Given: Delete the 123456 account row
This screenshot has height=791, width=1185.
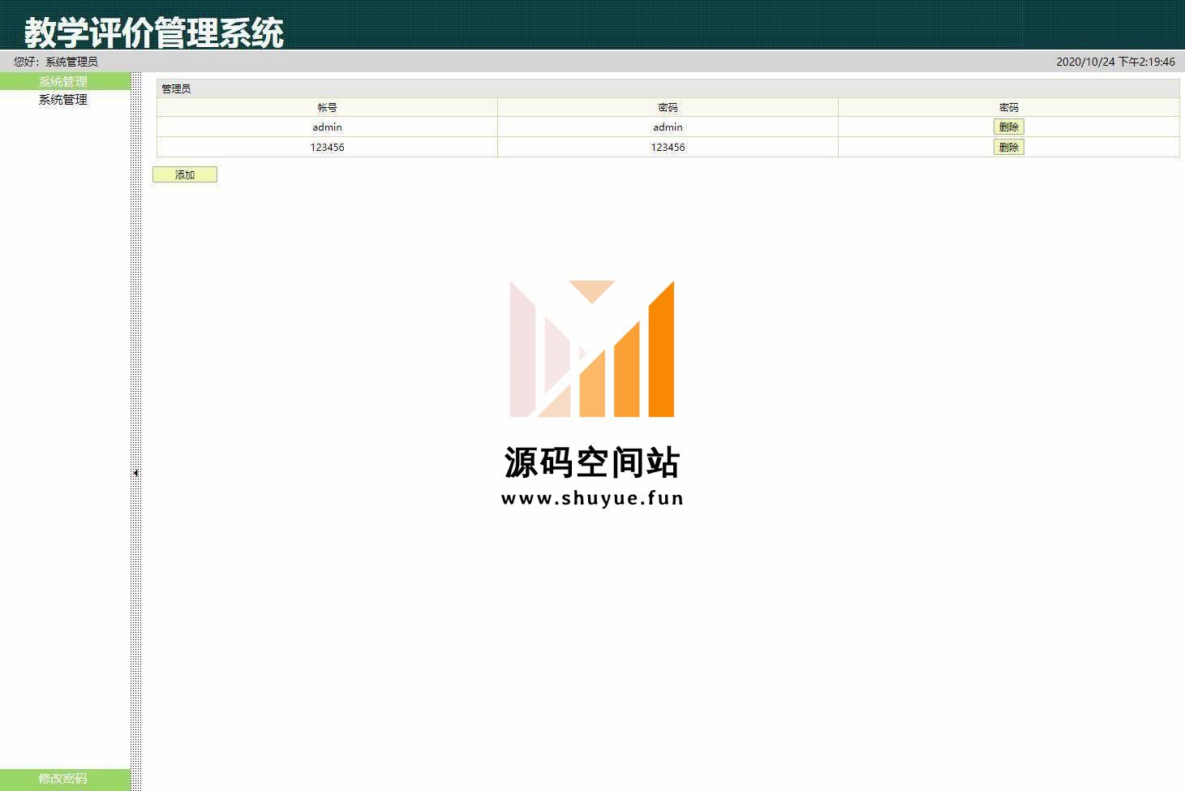Looking at the screenshot, I should tap(1008, 147).
